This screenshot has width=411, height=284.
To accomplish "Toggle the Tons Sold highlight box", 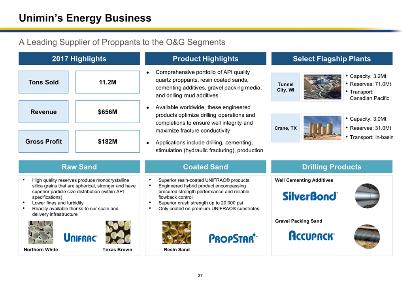I will click(43, 82).
